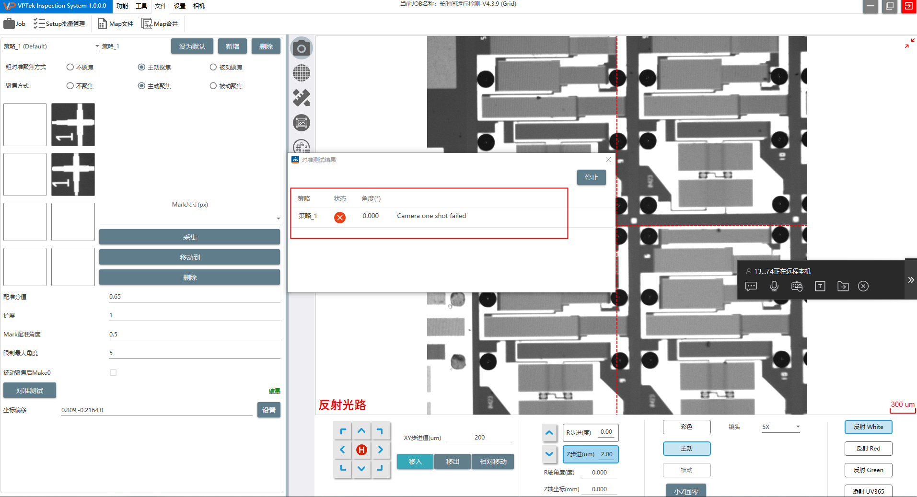Open the 功能 menu
Screen dimensions: 917x497
pos(122,6)
